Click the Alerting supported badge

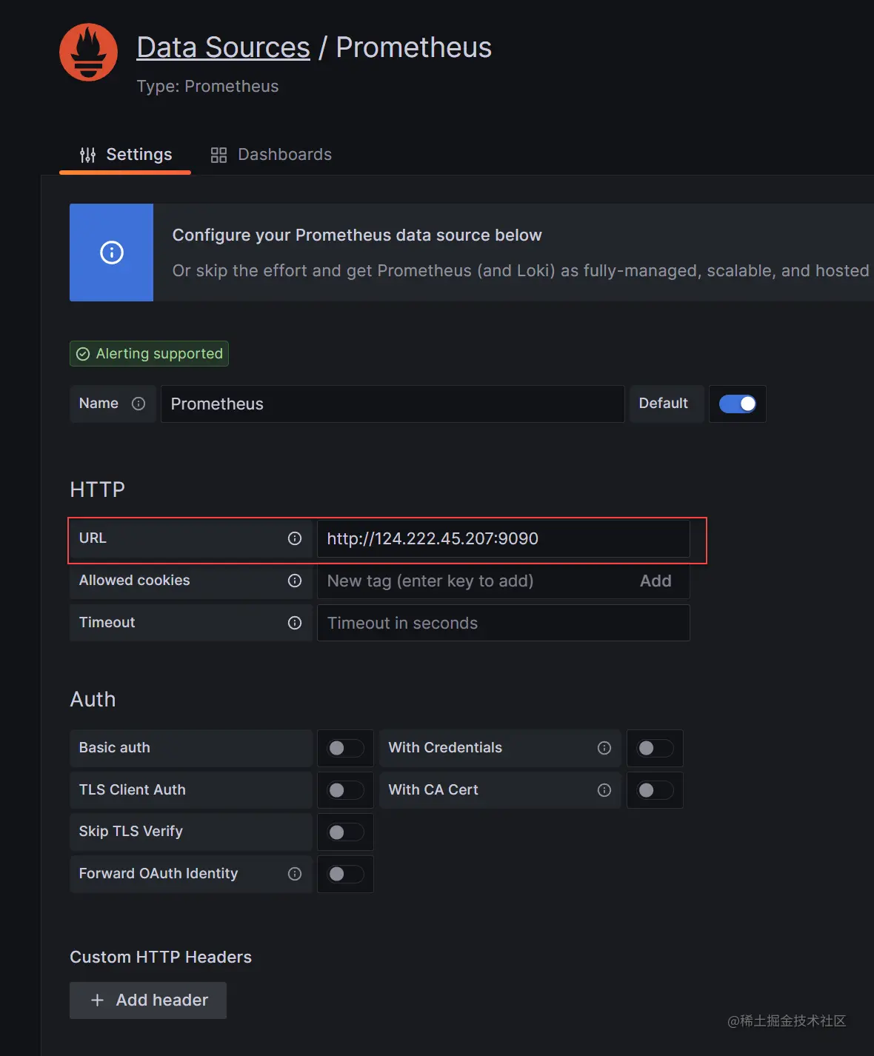point(149,353)
